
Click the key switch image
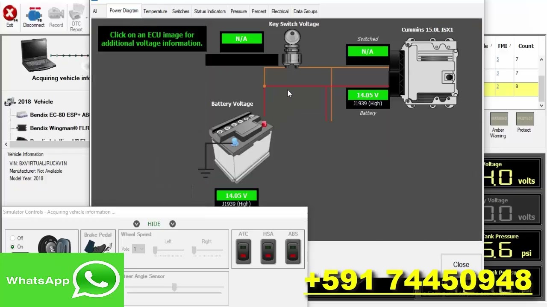[292, 49]
